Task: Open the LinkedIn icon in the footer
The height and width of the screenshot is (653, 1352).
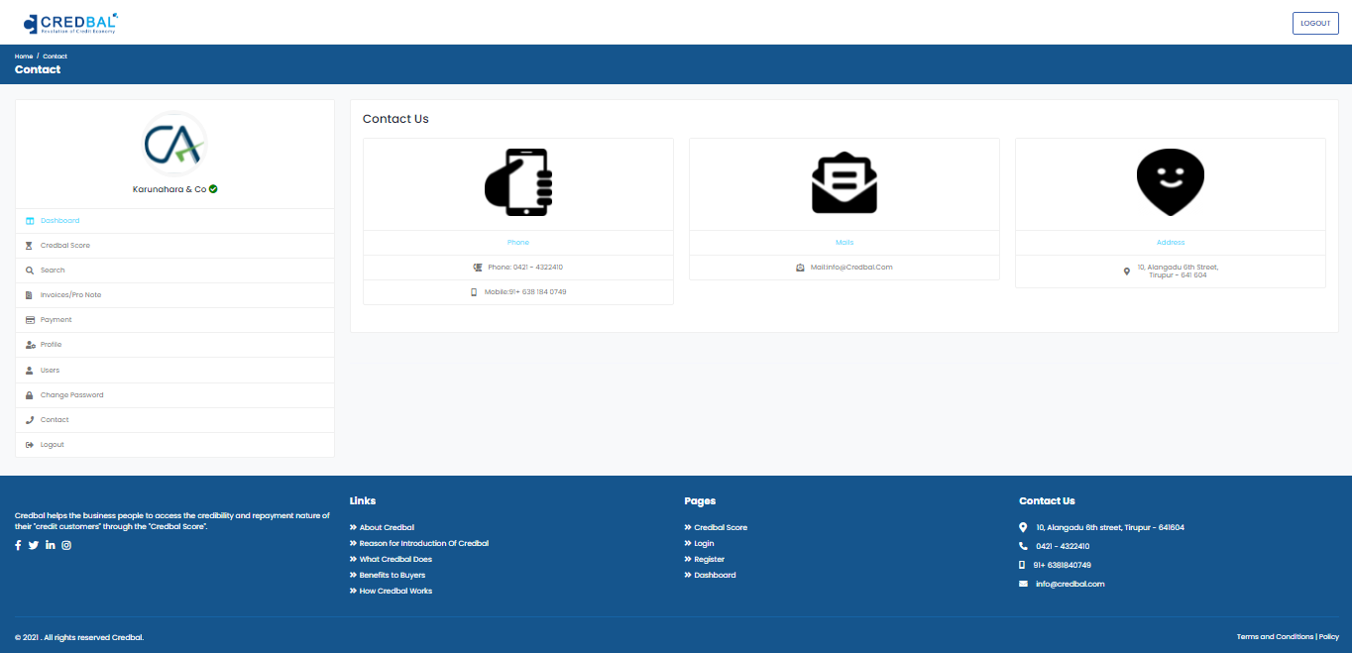Action: click(x=51, y=545)
